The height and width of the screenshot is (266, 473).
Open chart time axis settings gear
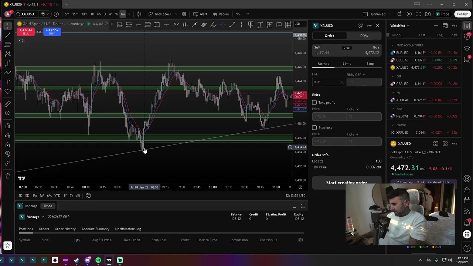[300, 187]
